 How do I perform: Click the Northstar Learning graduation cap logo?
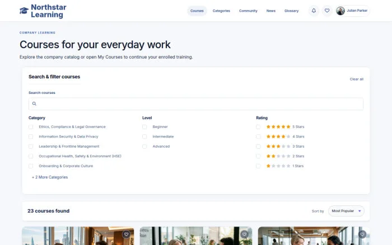[x=24, y=11]
